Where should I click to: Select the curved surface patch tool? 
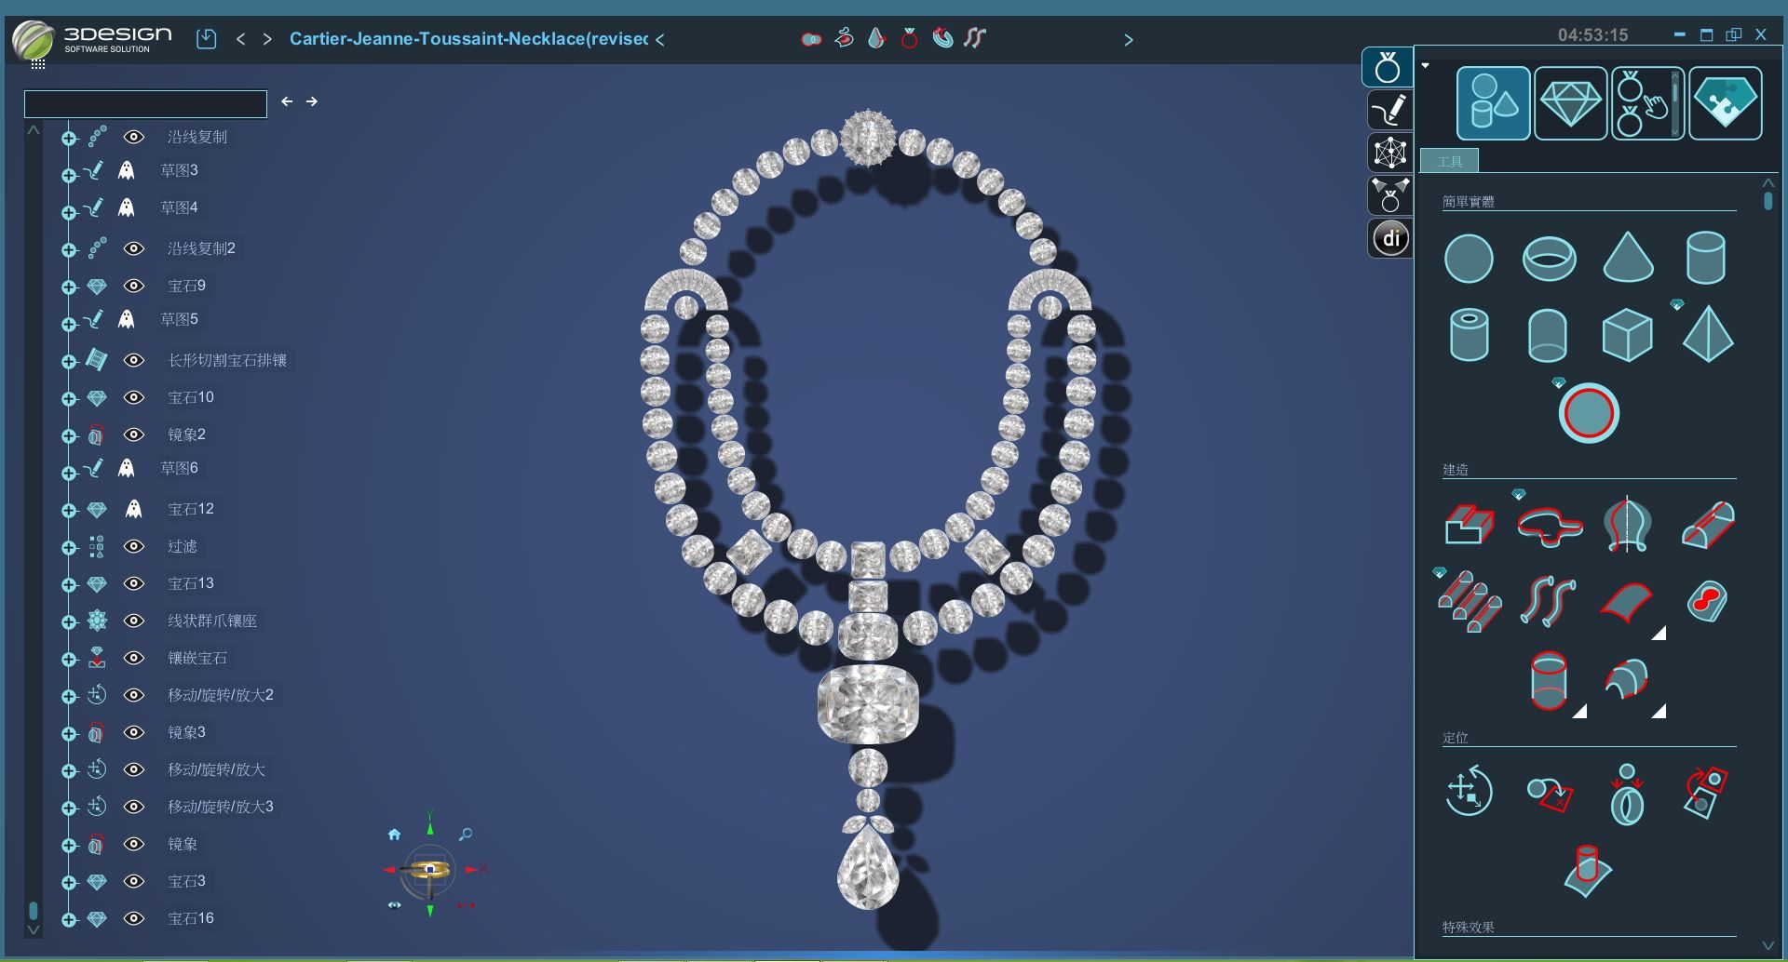[1626, 602]
